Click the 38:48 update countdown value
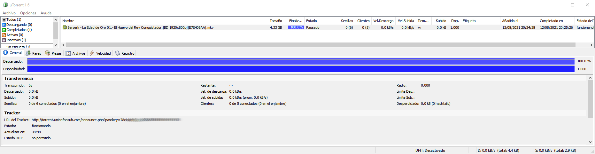This screenshot has width=595, height=154. coord(36,132)
